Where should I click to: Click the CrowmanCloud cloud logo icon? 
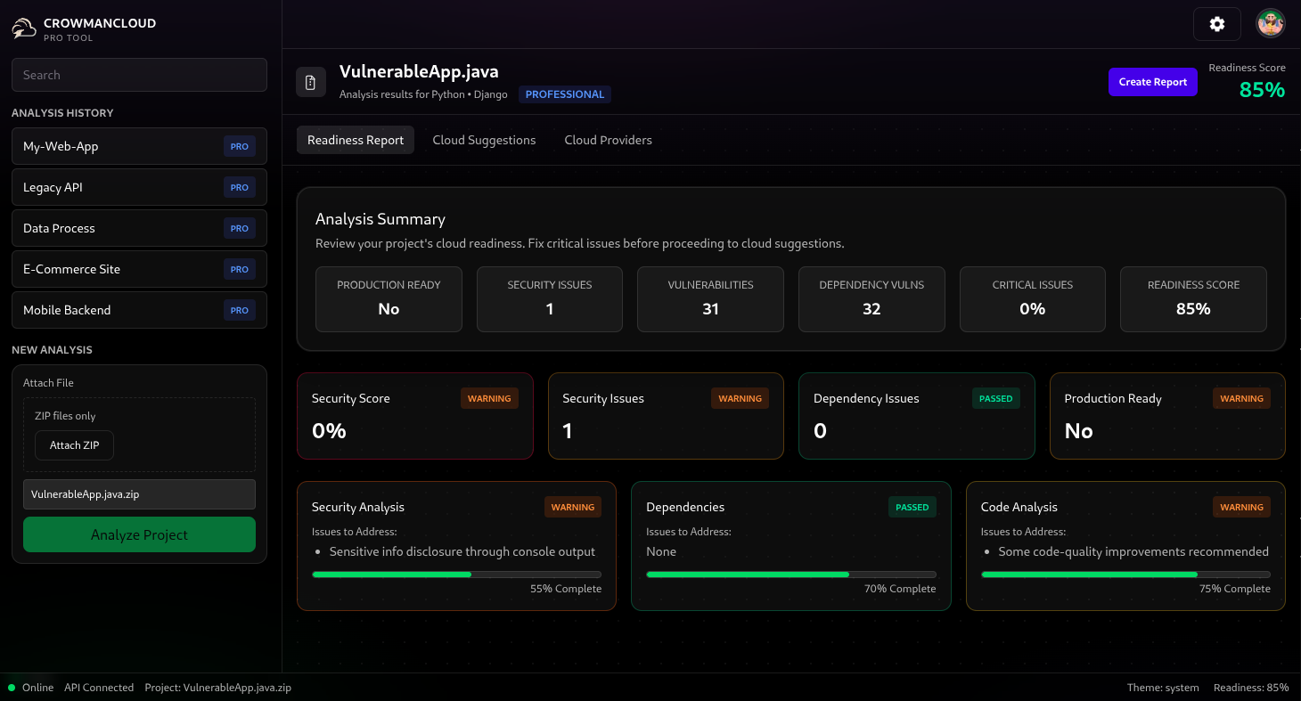[x=24, y=29]
